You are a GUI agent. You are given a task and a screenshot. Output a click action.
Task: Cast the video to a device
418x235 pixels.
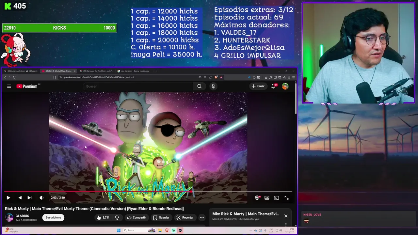click(x=277, y=197)
